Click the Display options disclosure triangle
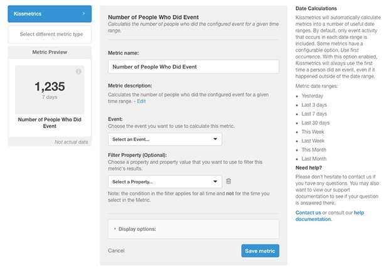The width and height of the screenshot is (389, 272). pyautogui.click(x=114, y=229)
